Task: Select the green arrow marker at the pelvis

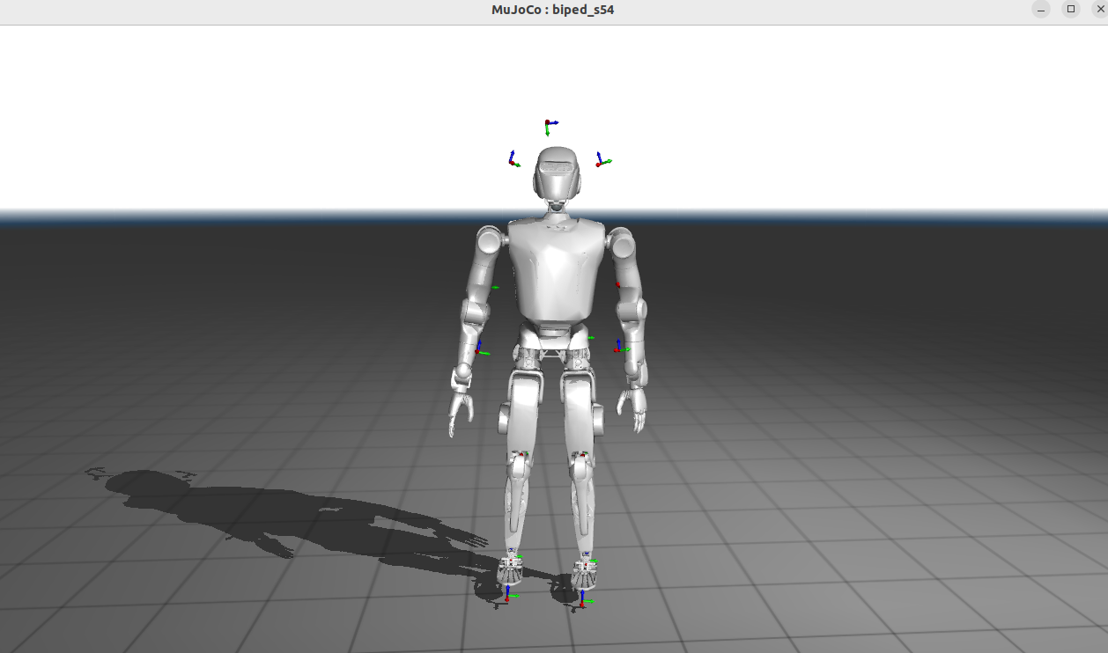Action: tap(590, 338)
